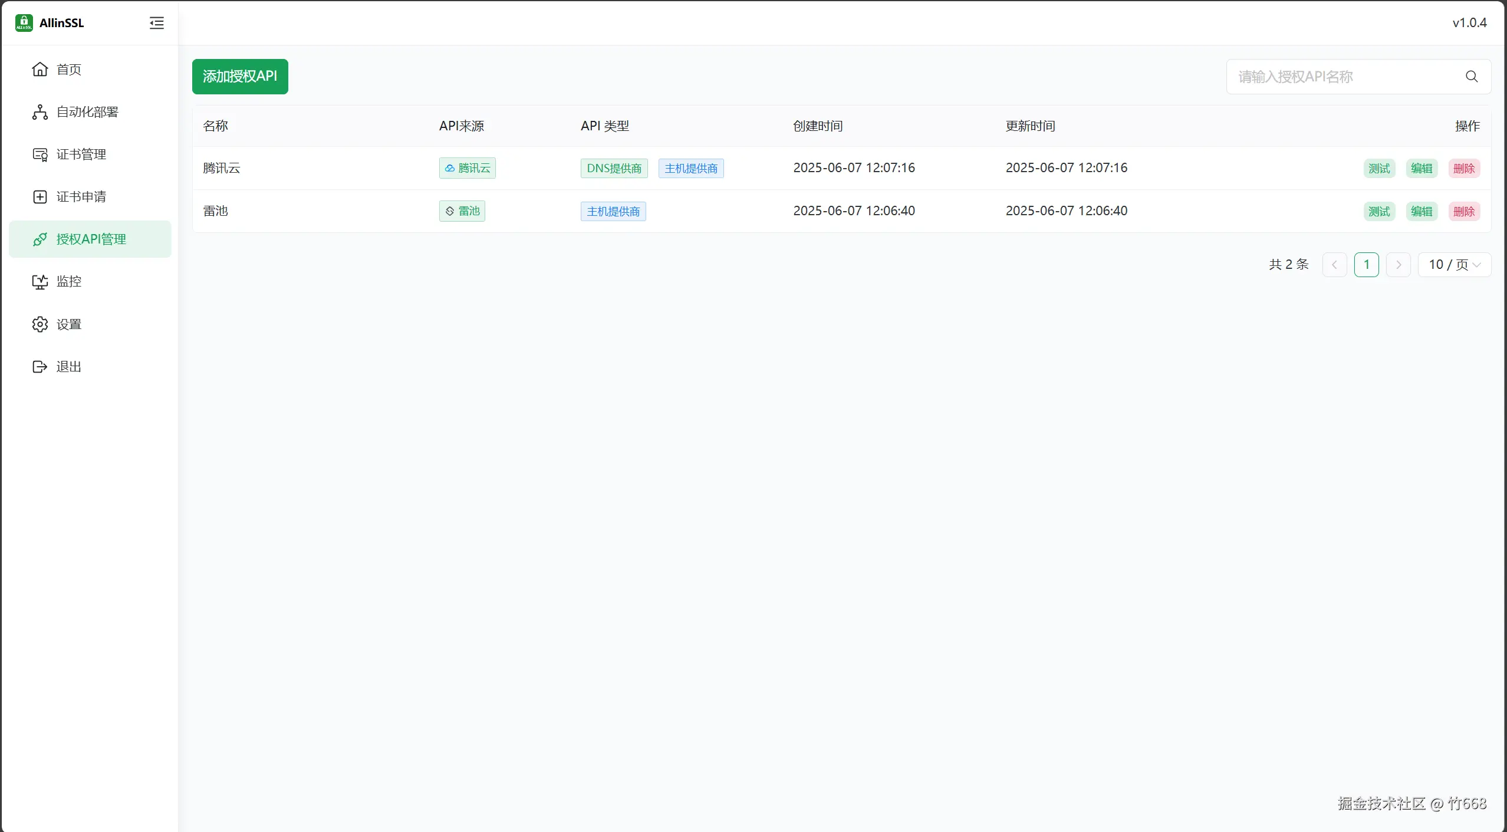This screenshot has width=1507, height=832.
Task: Go to next page with right chevron
Action: (1398, 265)
